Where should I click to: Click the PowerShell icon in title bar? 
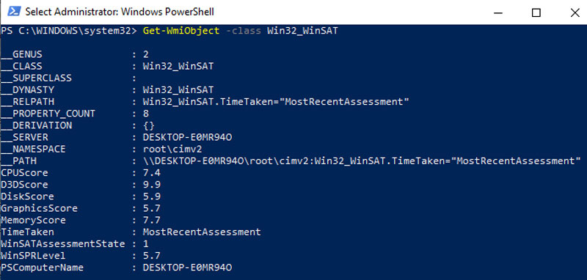pyautogui.click(x=13, y=12)
